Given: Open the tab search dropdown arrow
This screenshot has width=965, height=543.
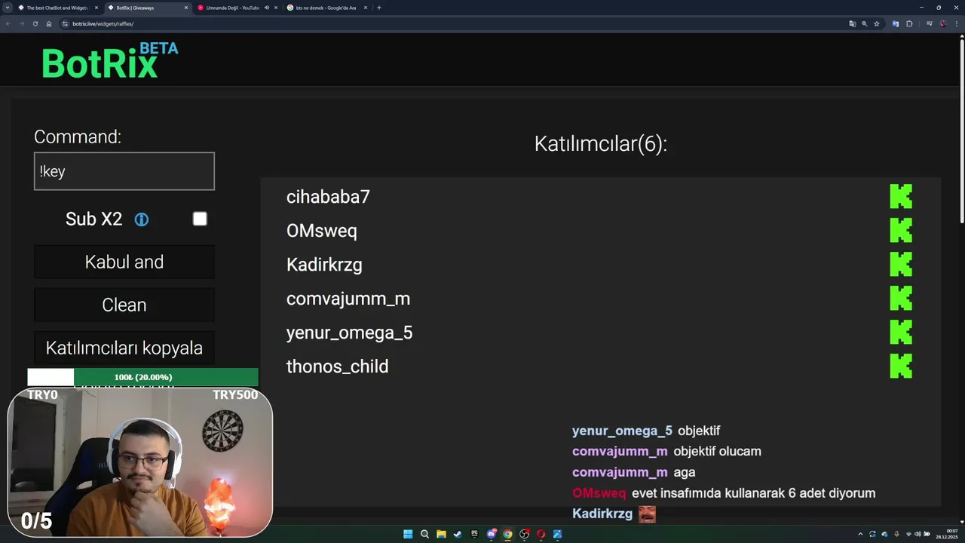Looking at the screenshot, I should [8, 8].
